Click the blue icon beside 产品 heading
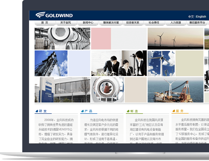Viewport: 209px width, 161px height. 82,111
